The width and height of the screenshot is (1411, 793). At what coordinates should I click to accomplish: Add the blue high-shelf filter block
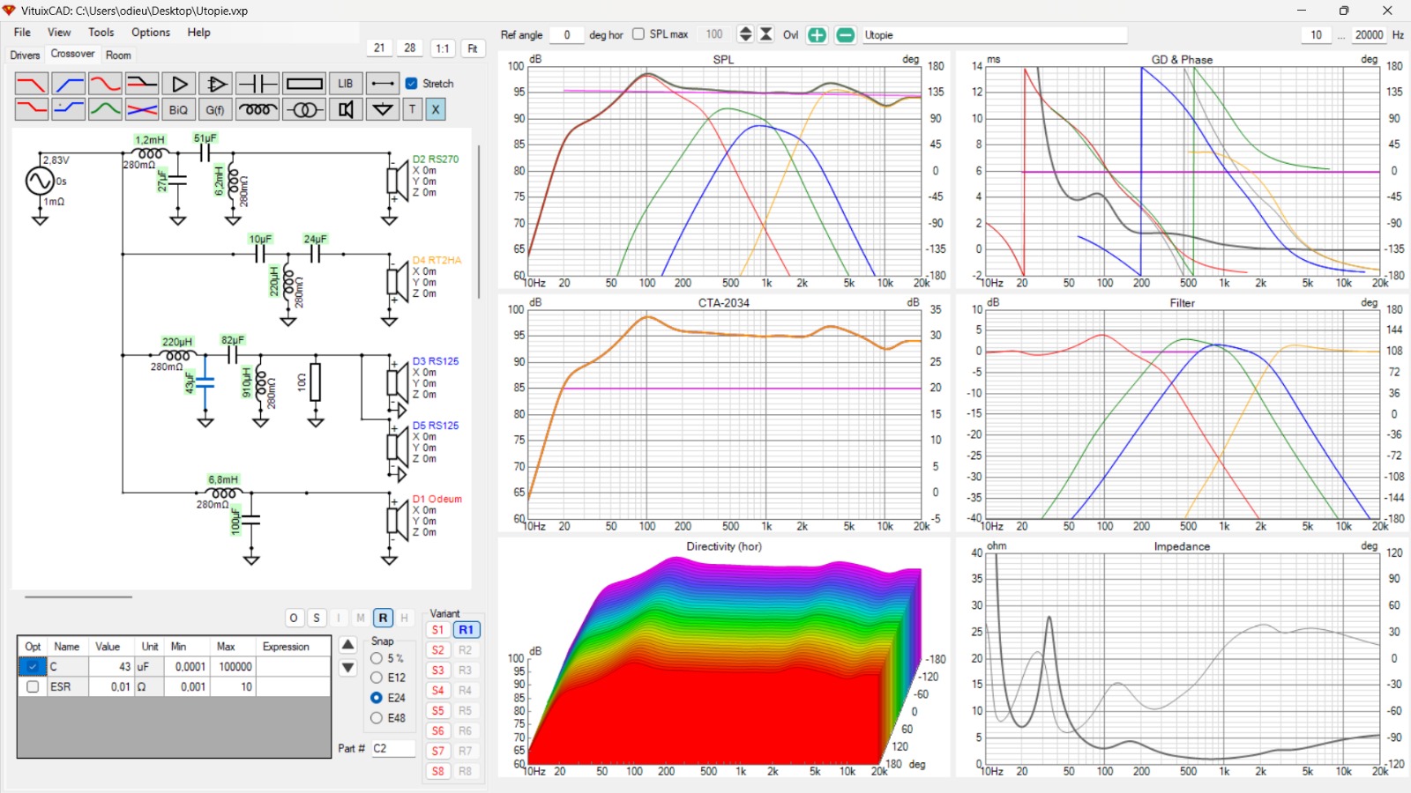68,109
